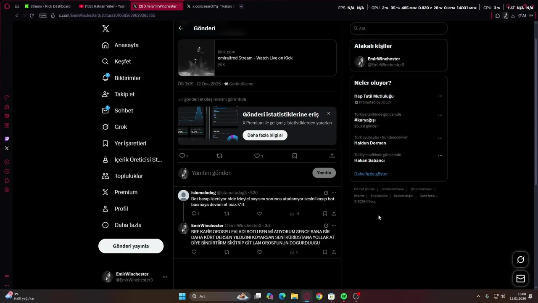Share the main post
The height and width of the screenshot is (303, 538).
(x=332, y=156)
